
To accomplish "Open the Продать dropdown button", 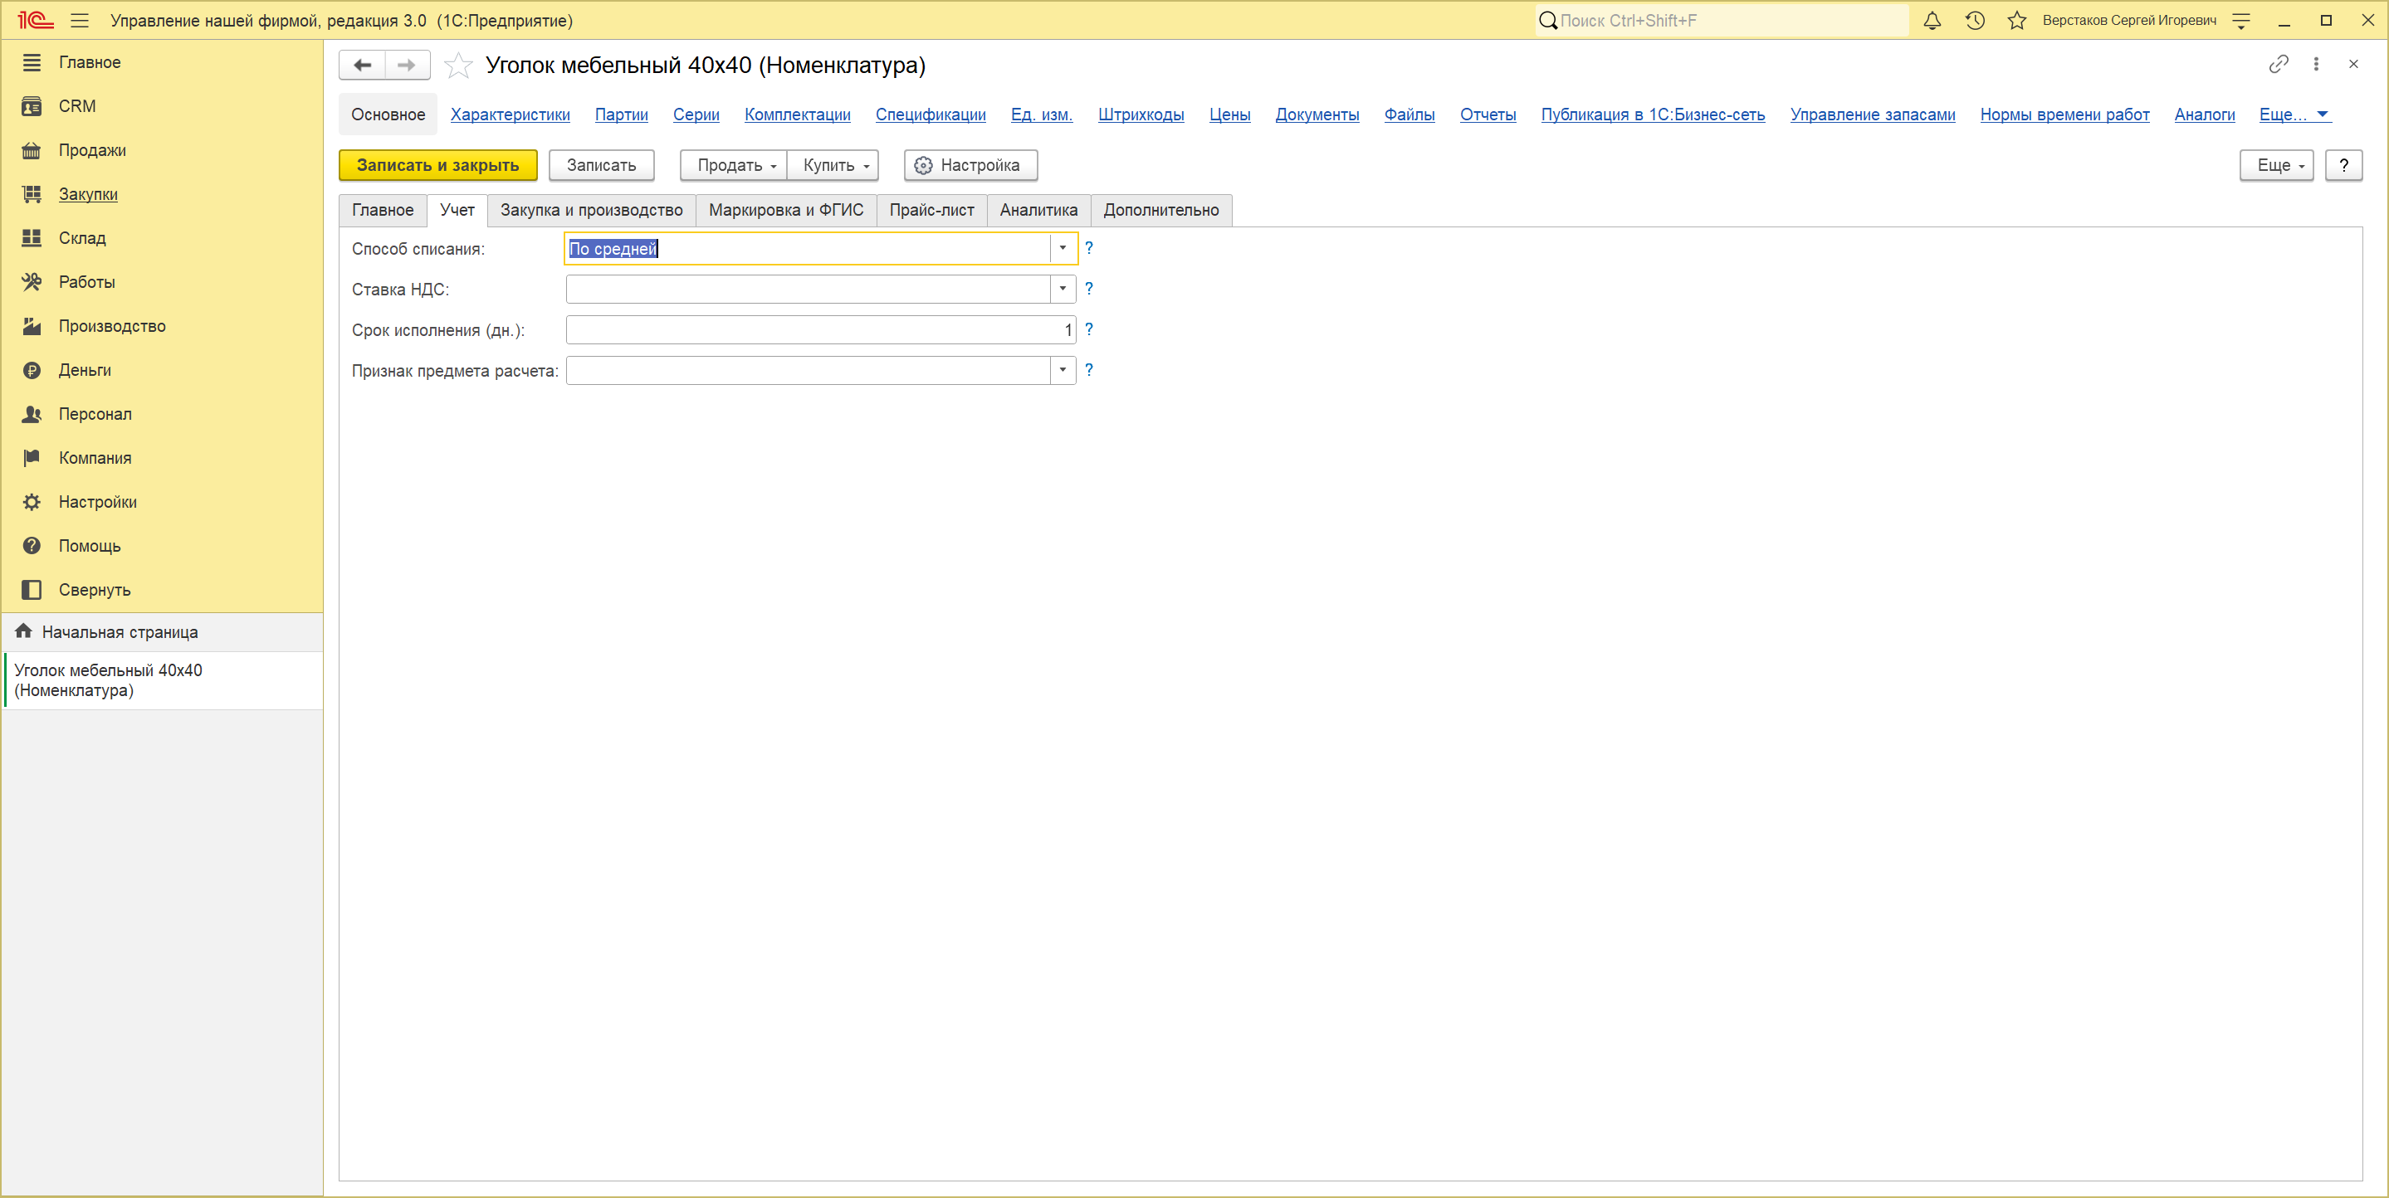I will click(735, 165).
